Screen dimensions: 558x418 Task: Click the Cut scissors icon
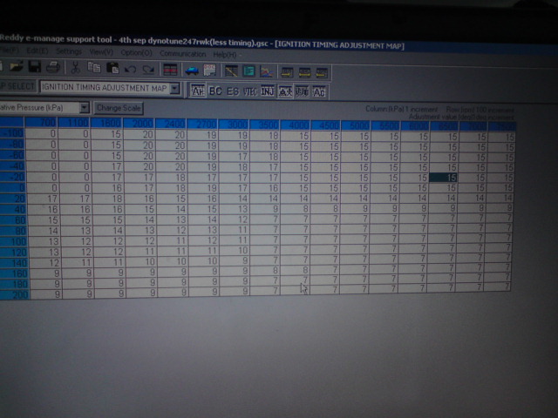tap(75, 68)
